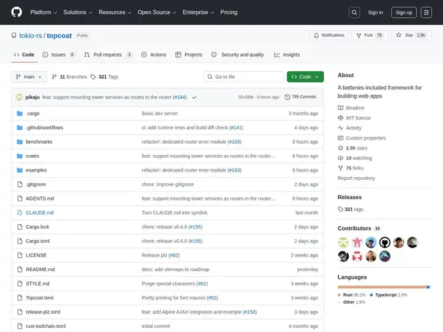Open the .github/workflows folder
The height and width of the screenshot is (332, 443).
[x=44, y=127]
